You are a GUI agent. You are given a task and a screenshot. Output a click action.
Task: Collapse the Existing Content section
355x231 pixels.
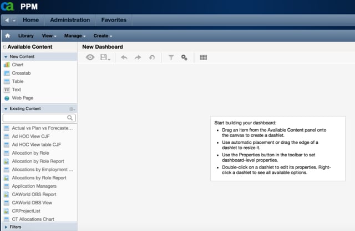coord(6,109)
